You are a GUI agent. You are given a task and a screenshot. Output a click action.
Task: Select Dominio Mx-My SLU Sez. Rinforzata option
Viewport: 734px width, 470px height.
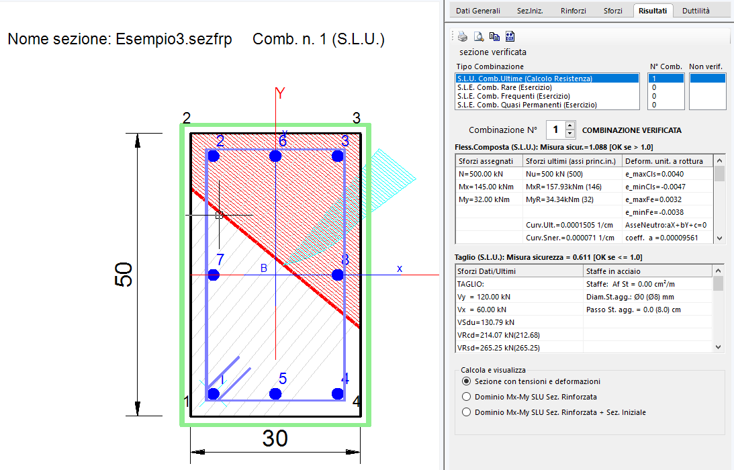click(x=466, y=397)
